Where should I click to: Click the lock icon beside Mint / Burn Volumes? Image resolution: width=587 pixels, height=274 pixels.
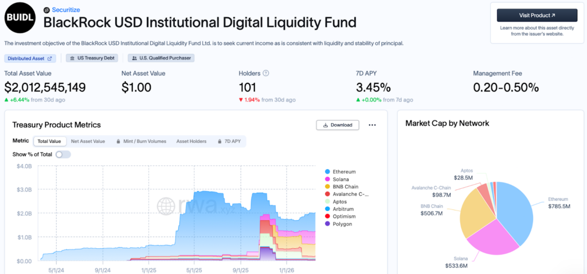(118, 141)
